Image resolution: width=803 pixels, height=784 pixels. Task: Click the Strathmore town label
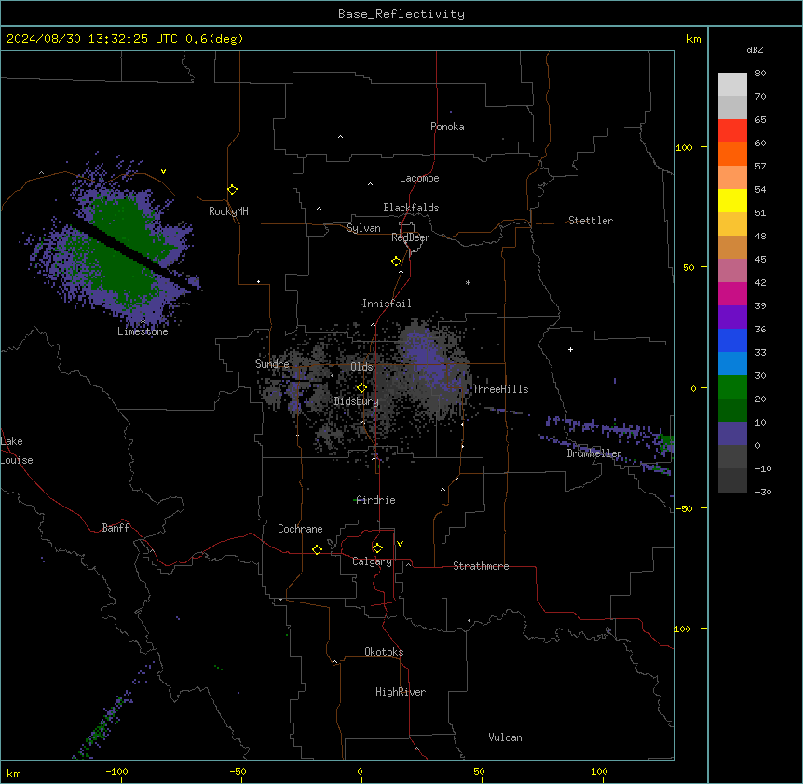(481, 566)
